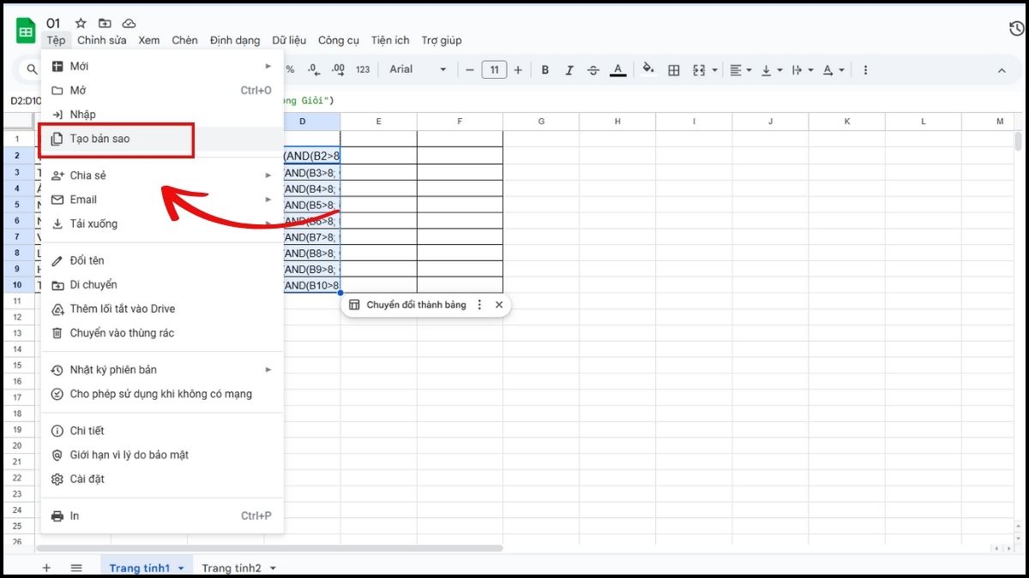This screenshot has height=578, width=1029.
Task: Increase font size with the plus stepper
Action: tap(519, 69)
